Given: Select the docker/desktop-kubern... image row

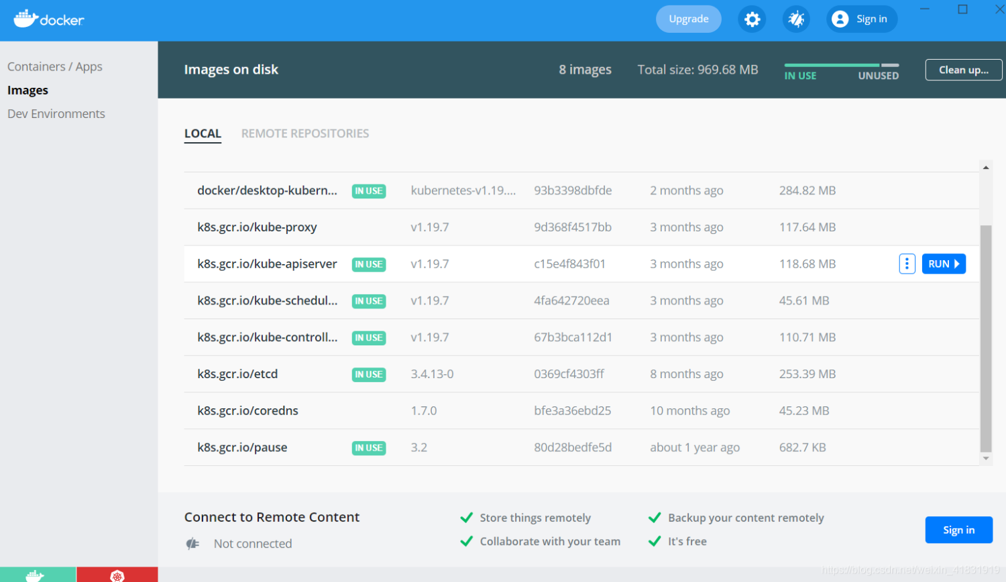Looking at the screenshot, I should click(581, 190).
